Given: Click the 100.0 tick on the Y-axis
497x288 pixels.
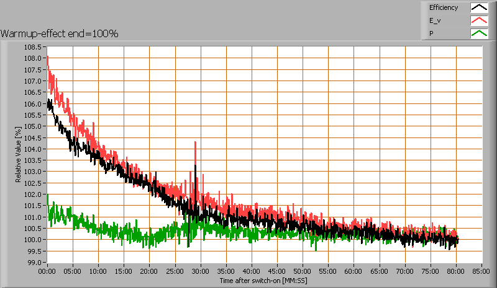Looking at the screenshot, I should (x=33, y=240).
